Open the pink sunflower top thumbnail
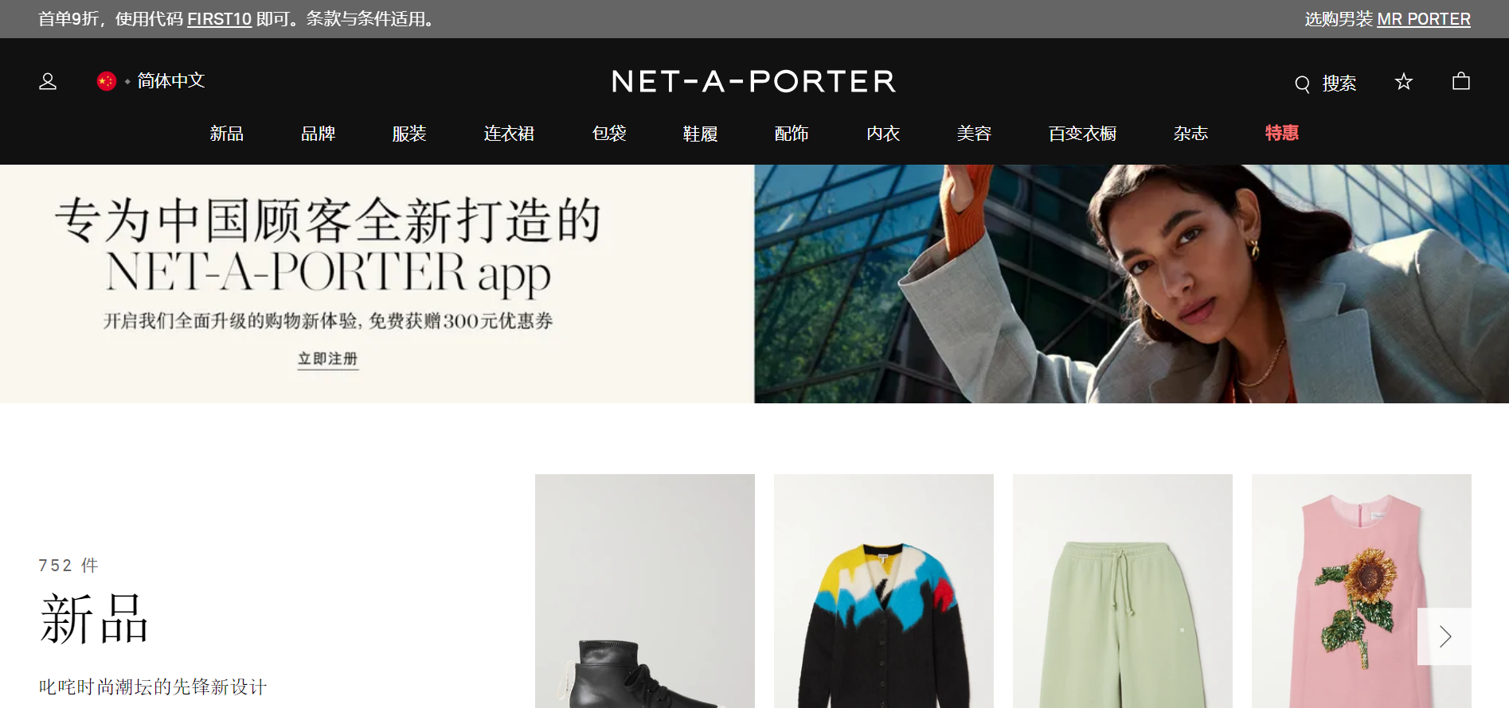 coord(1362,591)
